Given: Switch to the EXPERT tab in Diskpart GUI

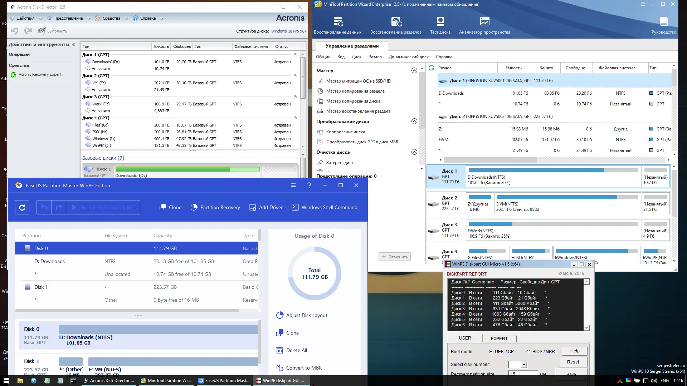Looking at the screenshot, I should (499, 338).
